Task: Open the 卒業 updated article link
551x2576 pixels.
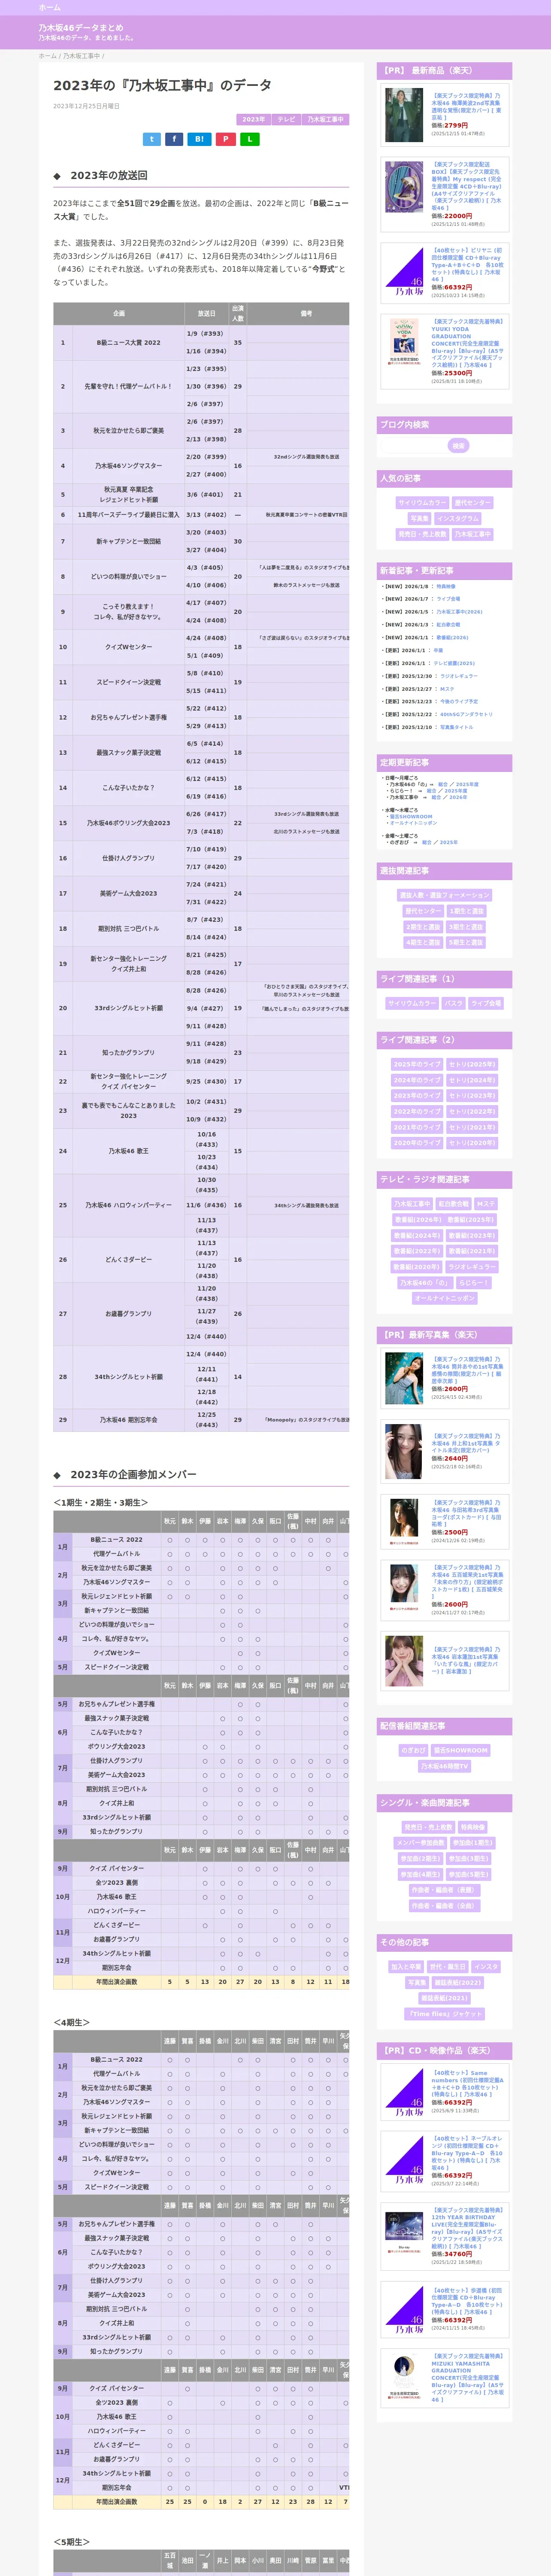Action: coord(438,650)
